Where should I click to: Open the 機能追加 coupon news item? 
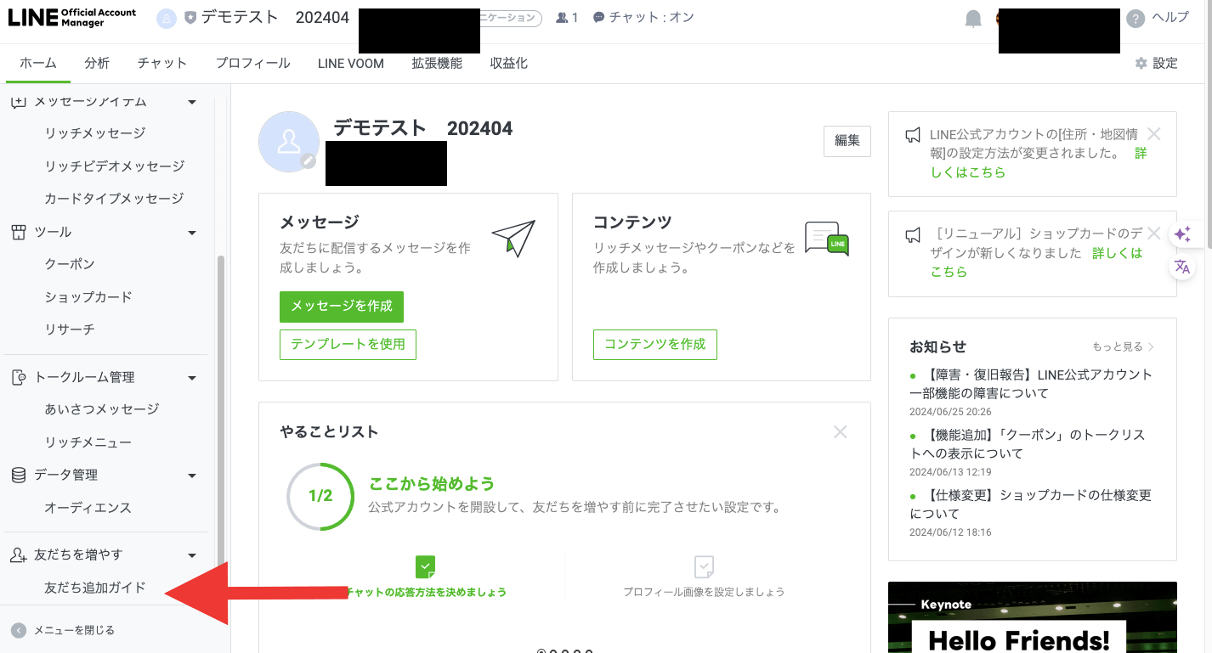click(1028, 444)
